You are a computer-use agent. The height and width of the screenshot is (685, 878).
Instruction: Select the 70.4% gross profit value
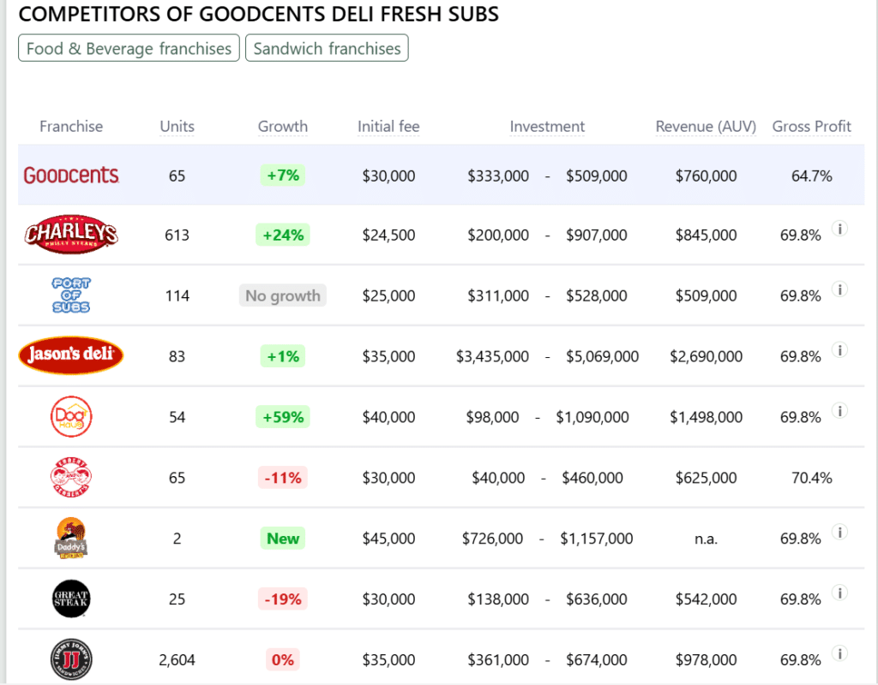coord(812,478)
